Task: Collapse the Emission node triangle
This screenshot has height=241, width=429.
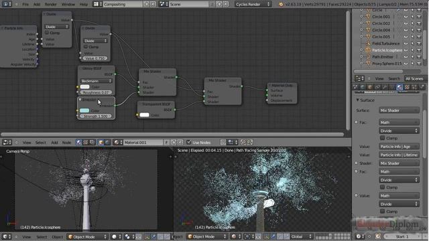Action: point(80,100)
